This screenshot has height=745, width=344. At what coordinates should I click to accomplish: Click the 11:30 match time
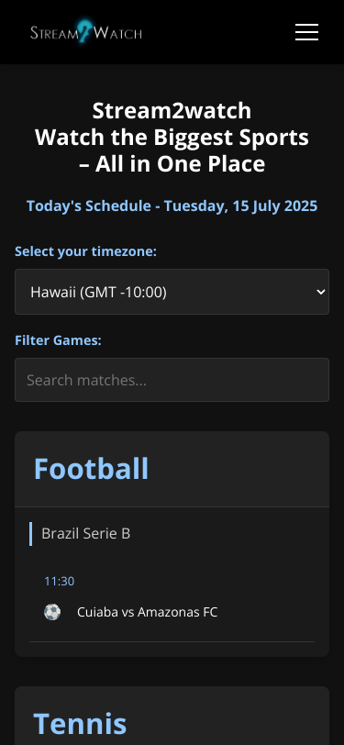tap(60, 581)
